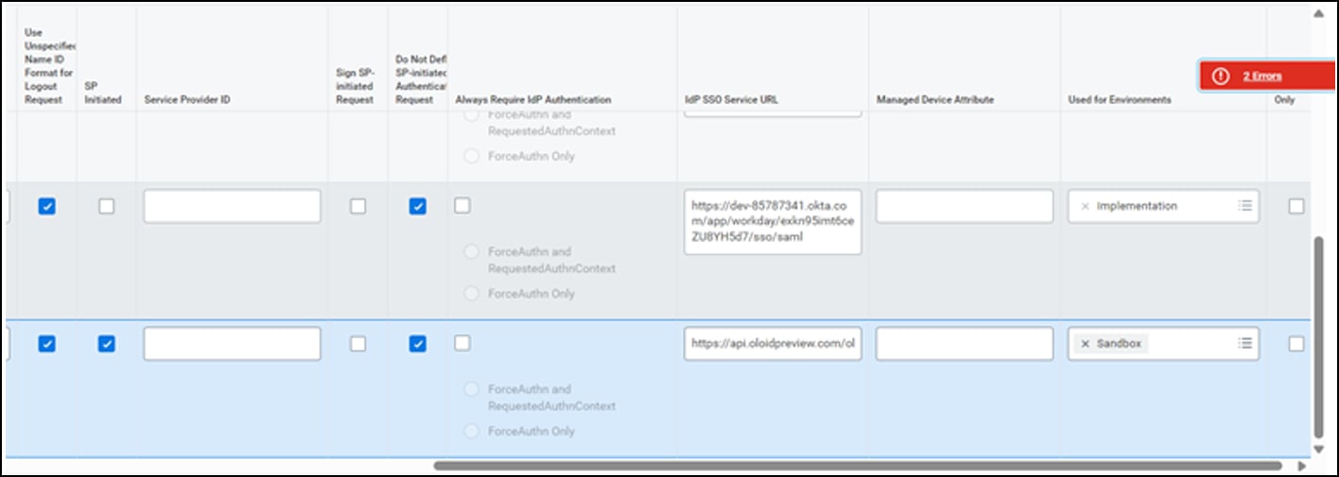The image size is (1339, 477).
Task: Select ForceAuthn and RequestedAuthnContext in Sandbox row
Action: 471,389
